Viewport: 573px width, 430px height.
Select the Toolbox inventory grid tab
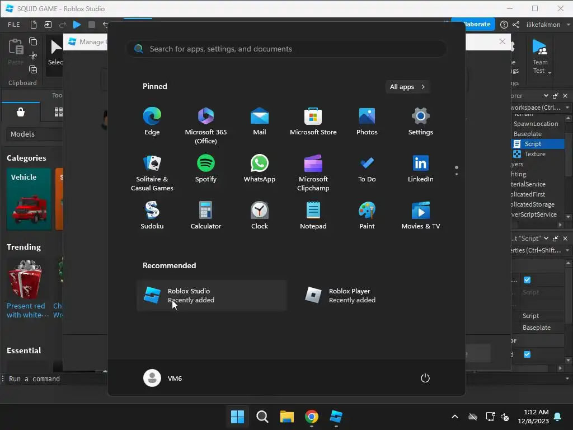click(x=58, y=112)
